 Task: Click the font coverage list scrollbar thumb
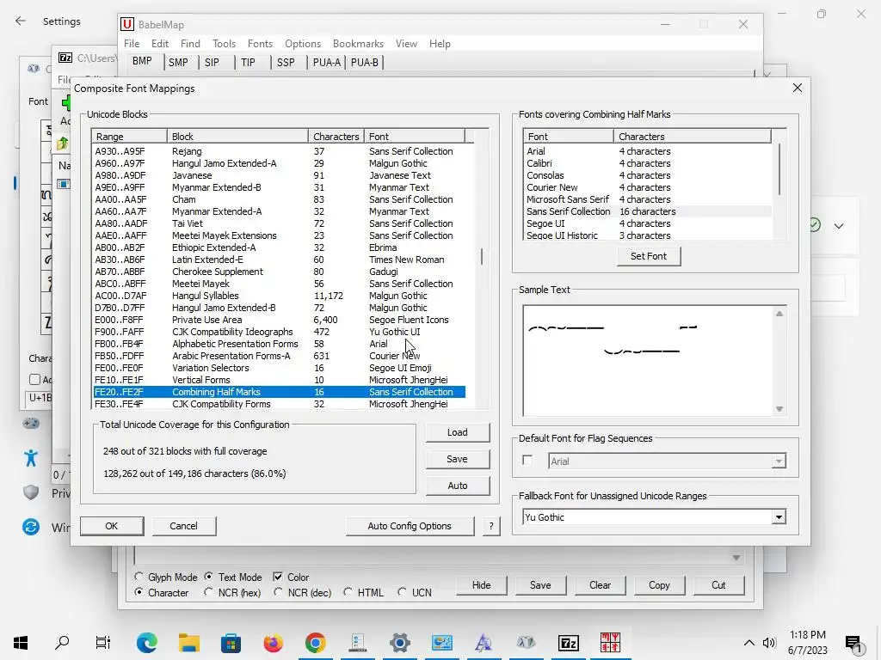(779, 169)
